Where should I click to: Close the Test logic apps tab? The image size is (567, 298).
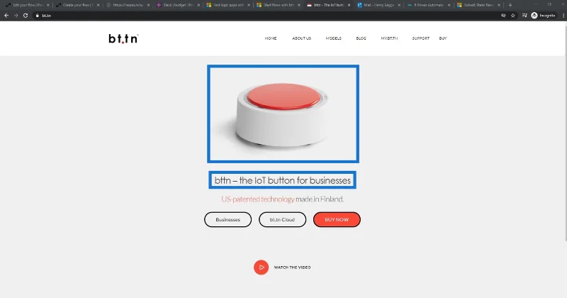click(x=249, y=5)
